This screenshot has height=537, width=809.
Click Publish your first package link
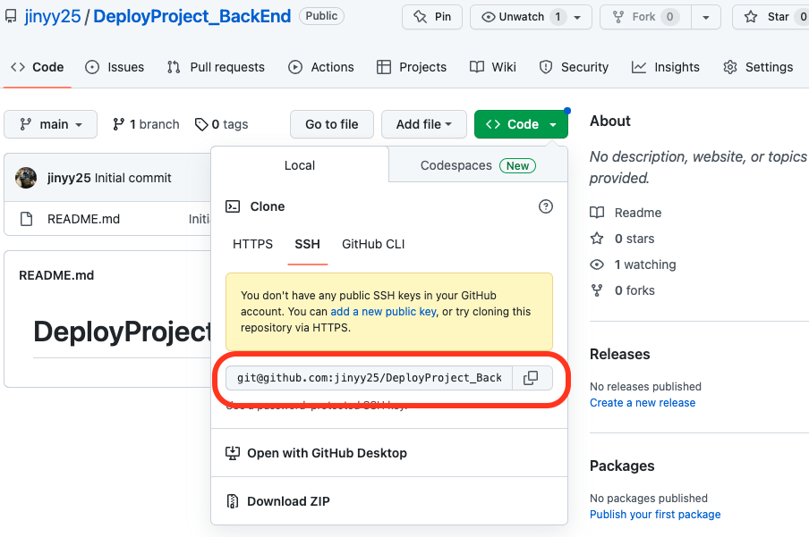655,515
